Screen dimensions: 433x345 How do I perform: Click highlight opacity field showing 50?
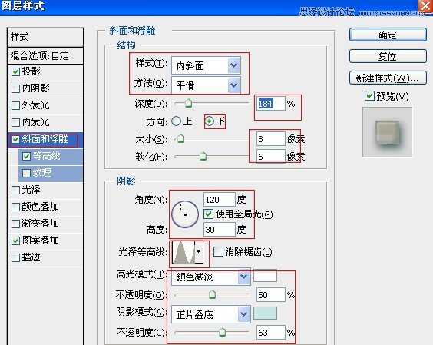pyautogui.click(x=270, y=295)
